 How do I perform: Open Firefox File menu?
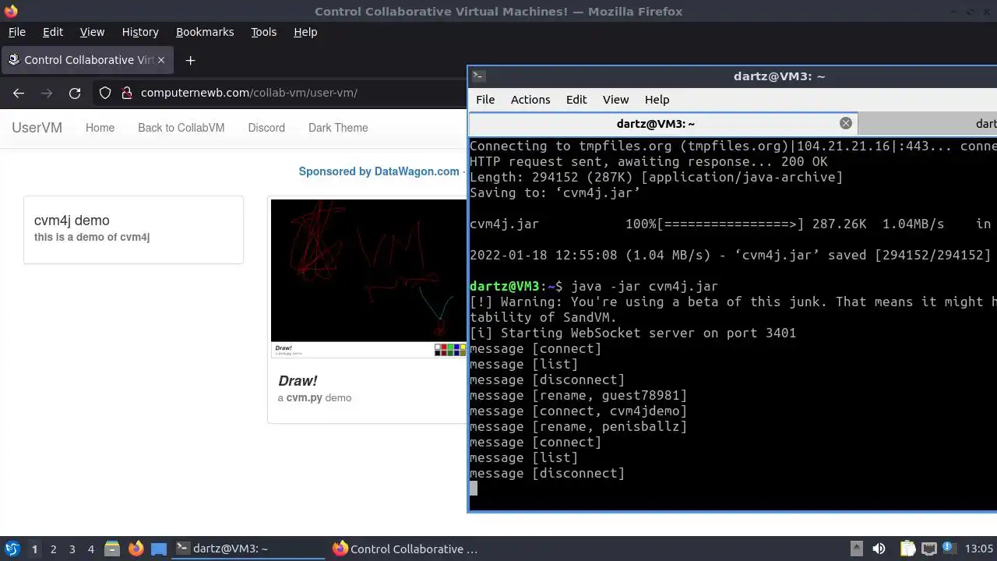tap(16, 32)
